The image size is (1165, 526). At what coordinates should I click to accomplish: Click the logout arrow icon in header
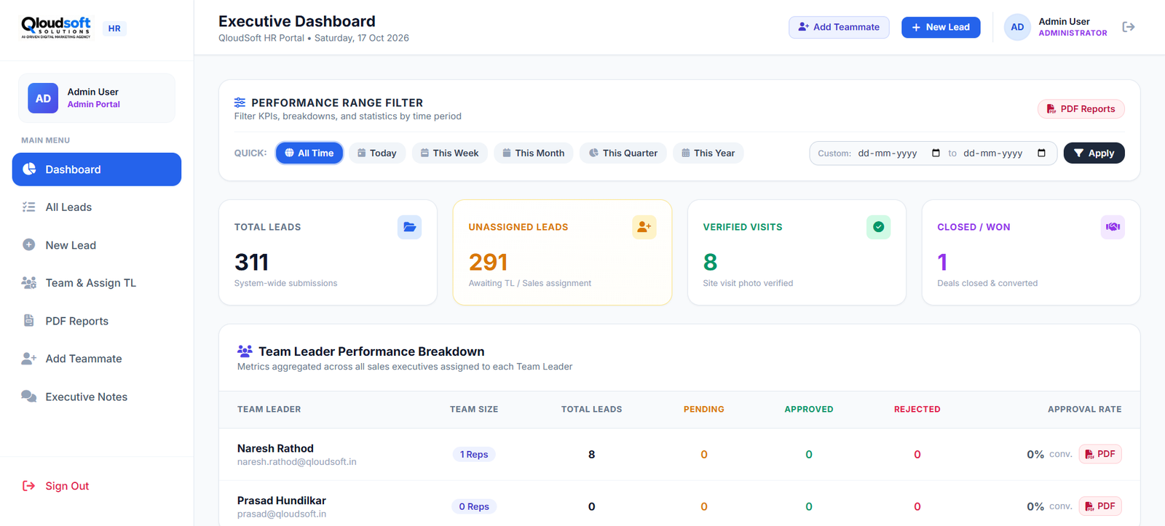point(1129,27)
